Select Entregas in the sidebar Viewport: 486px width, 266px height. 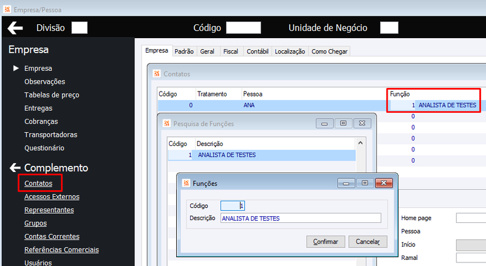point(38,108)
